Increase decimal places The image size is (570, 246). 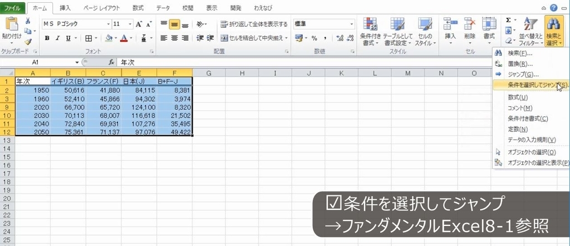(x=340, y=38)
